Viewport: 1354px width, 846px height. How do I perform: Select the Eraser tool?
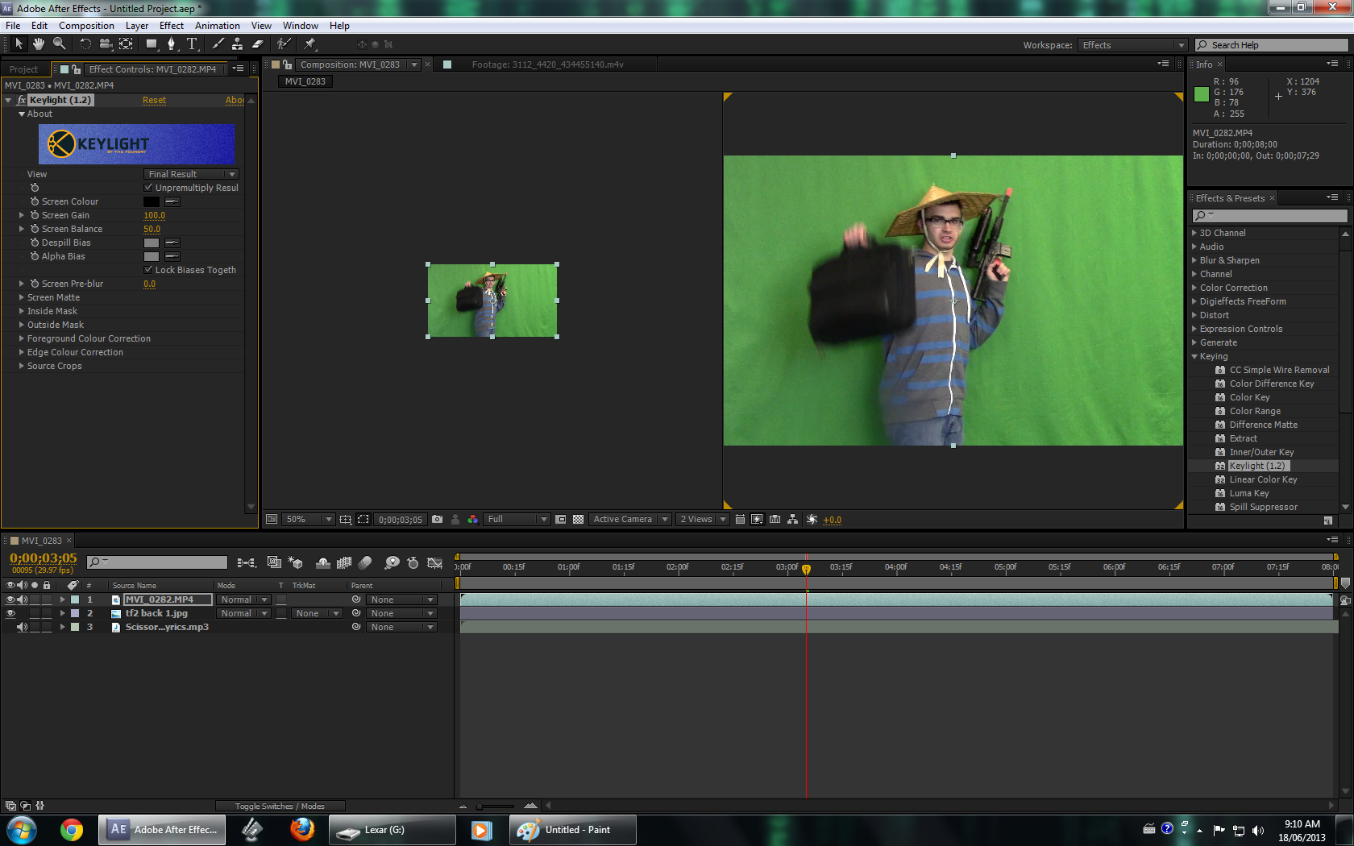point(257,44)
